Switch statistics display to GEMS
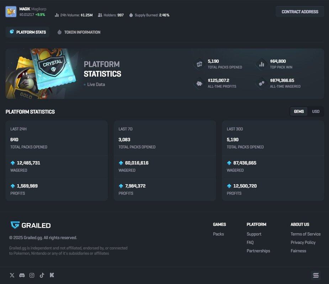 coord(299,111)
